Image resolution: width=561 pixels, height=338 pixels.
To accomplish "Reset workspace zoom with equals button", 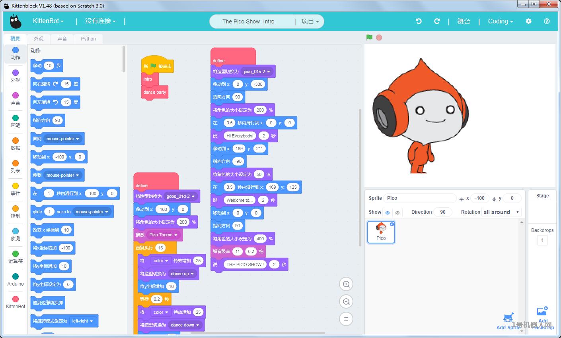I will coord(346,319).
